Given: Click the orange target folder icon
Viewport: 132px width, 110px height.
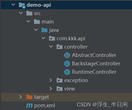Looking at the screenshot, I should [x=29, y=97].
